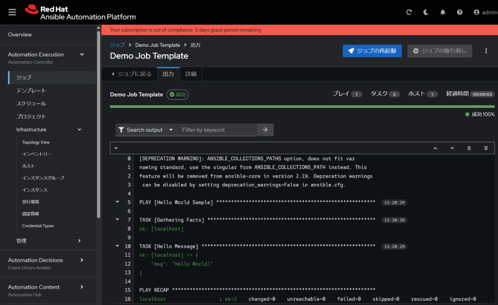Go back via ジョブに戻る tab
Viewport: 498px width, 305px height.
pyautogui.click(x=131, y=74)
